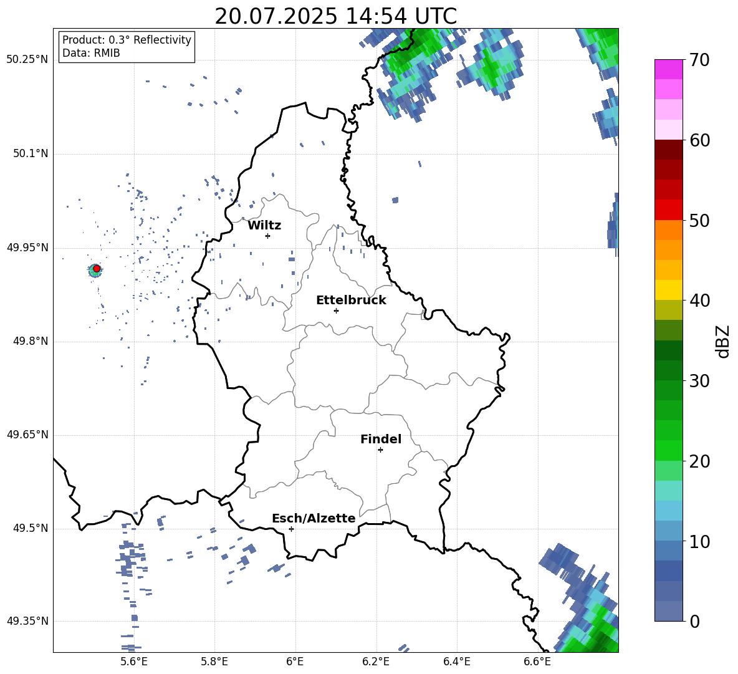Click the Findel city label
This screenshot has width=738, height=674.
381,439
